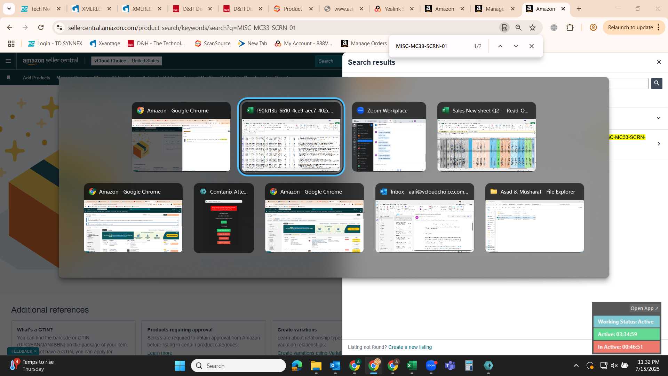Go to next find-in-page match
The width and height of the screenshot is (668, 376).
point(516,46)
